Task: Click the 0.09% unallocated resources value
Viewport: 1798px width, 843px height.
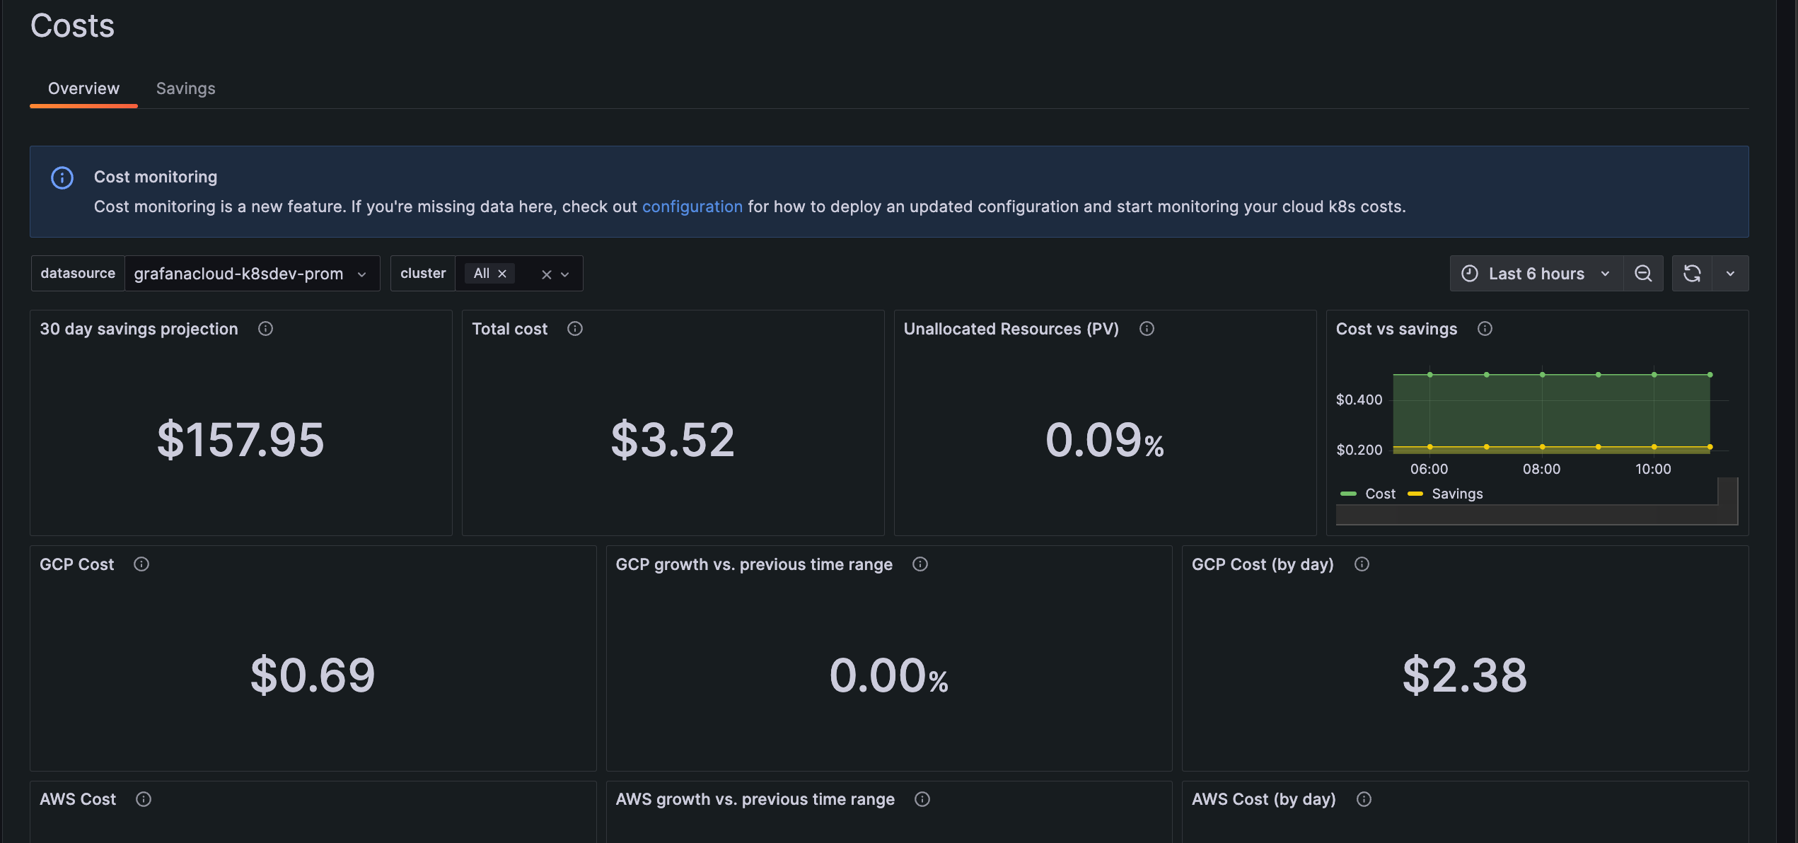Action: click(1105, 440)
